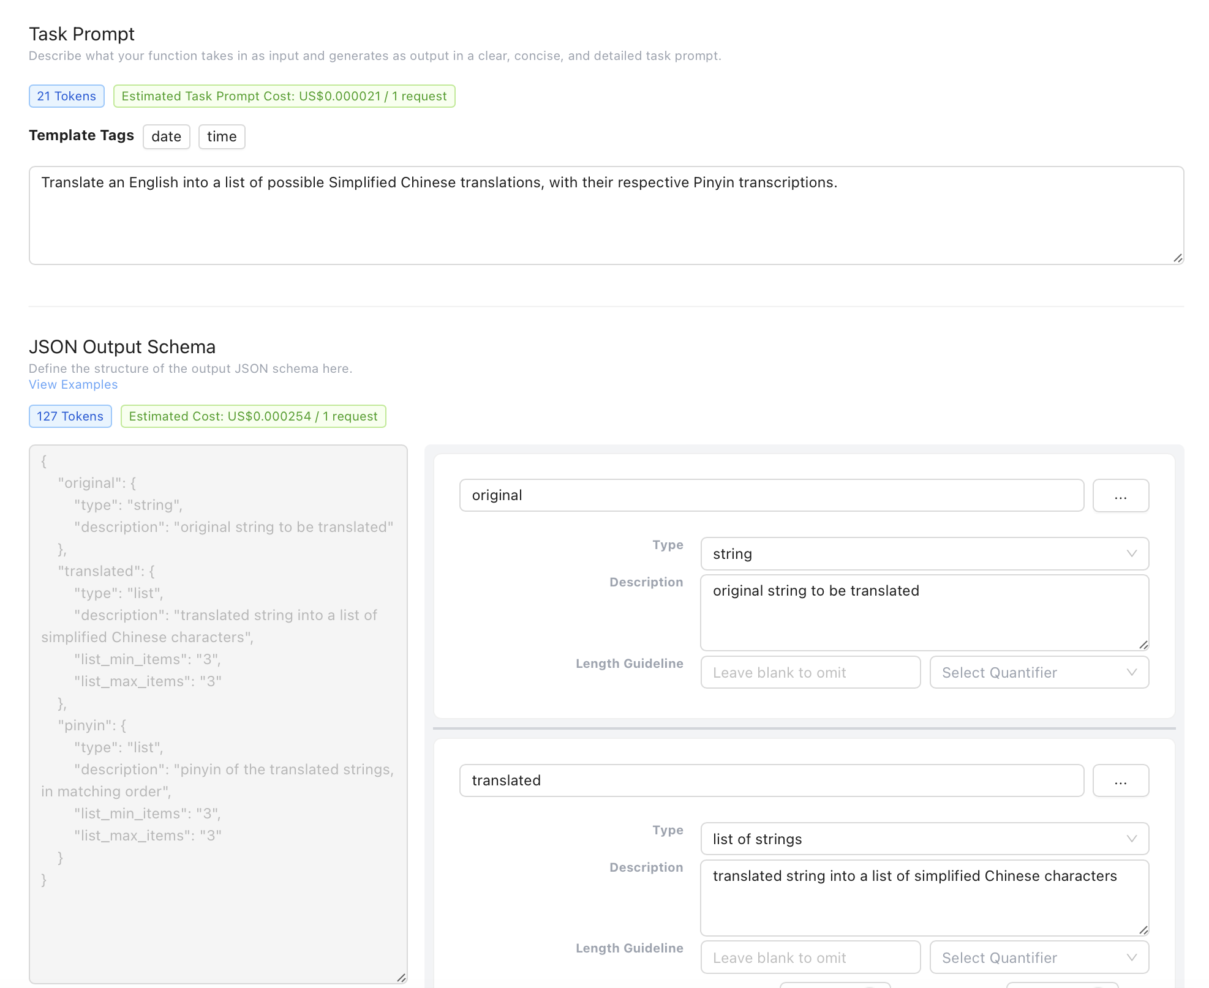Click translated field description text area
This screenshot has height=988, width=1209.
click(924, 897)
